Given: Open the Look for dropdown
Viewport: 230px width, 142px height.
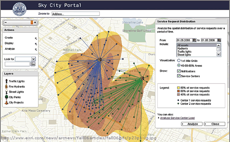Looking at the screenshot, I should (x=33, y=59).
